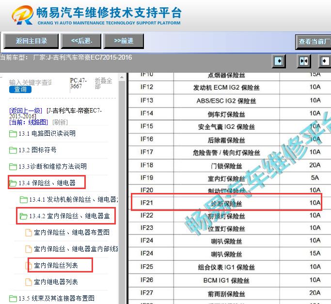Click the page icon beside 室内保险丝列表

point(29,266)
